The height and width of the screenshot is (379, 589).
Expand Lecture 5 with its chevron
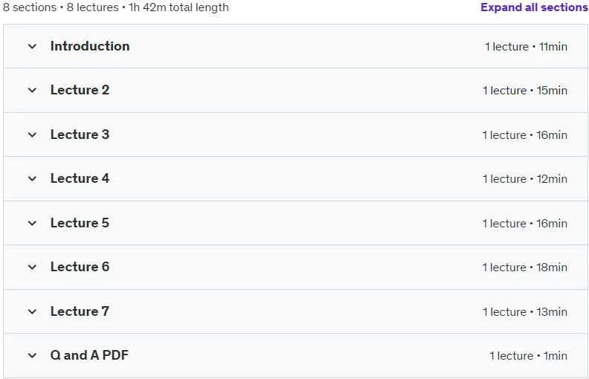point(32,223)
